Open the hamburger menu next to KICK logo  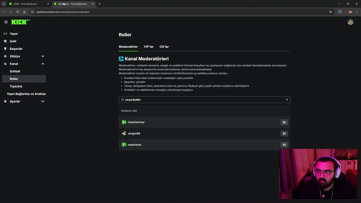[6, 22]
